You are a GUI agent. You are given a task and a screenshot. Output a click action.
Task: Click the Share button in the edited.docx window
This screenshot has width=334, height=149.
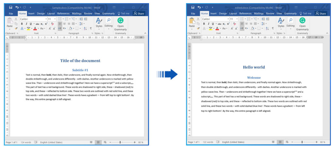tap(321, 13)
